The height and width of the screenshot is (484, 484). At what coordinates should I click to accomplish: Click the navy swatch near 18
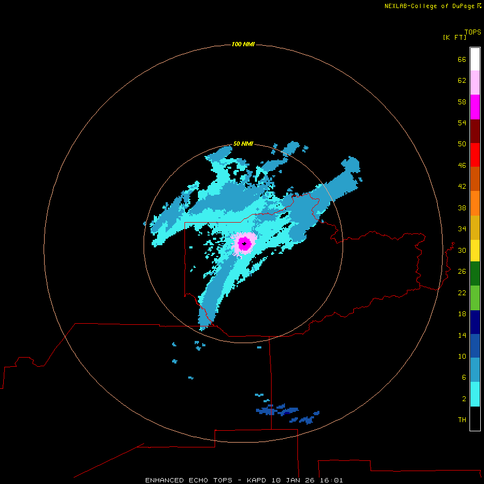475,322
